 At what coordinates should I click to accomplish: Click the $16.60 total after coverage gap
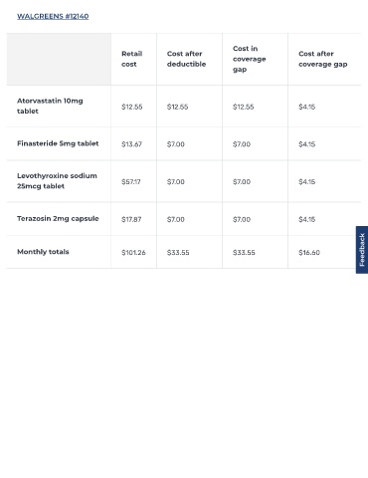309,253
